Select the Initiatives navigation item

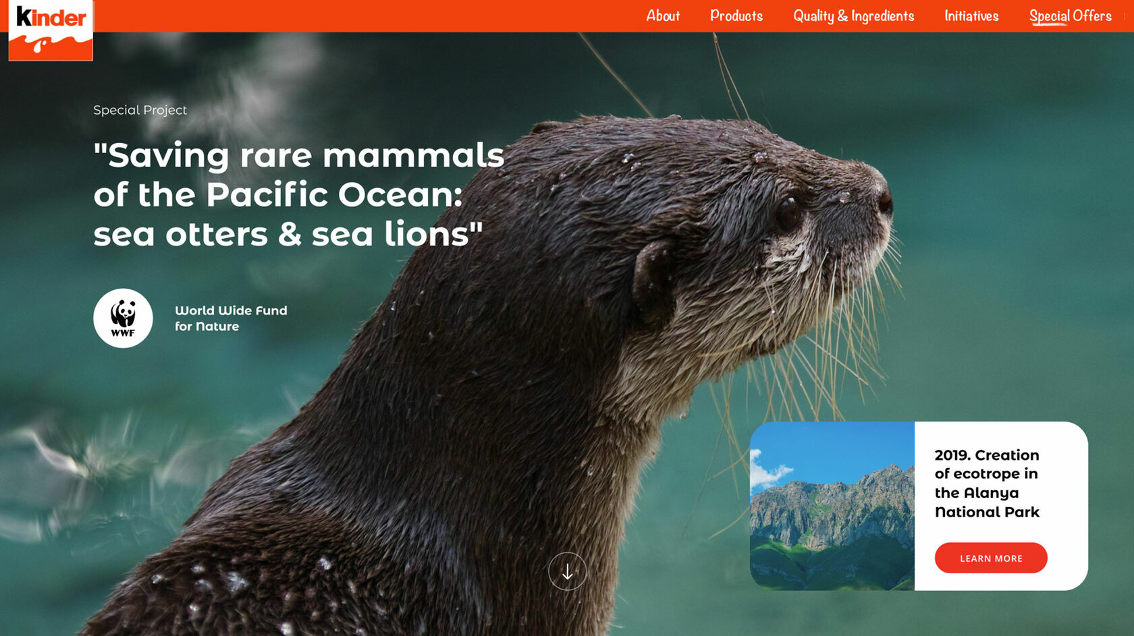pos(971,16)
